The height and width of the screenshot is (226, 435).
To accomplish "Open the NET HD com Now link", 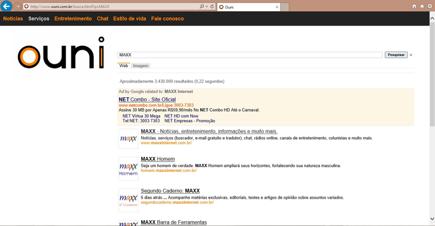I will tap(181, 116).
